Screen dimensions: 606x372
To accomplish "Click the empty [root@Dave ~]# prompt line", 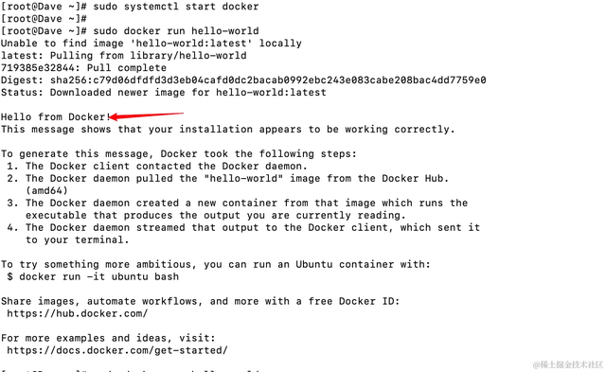I will [44, 19].
